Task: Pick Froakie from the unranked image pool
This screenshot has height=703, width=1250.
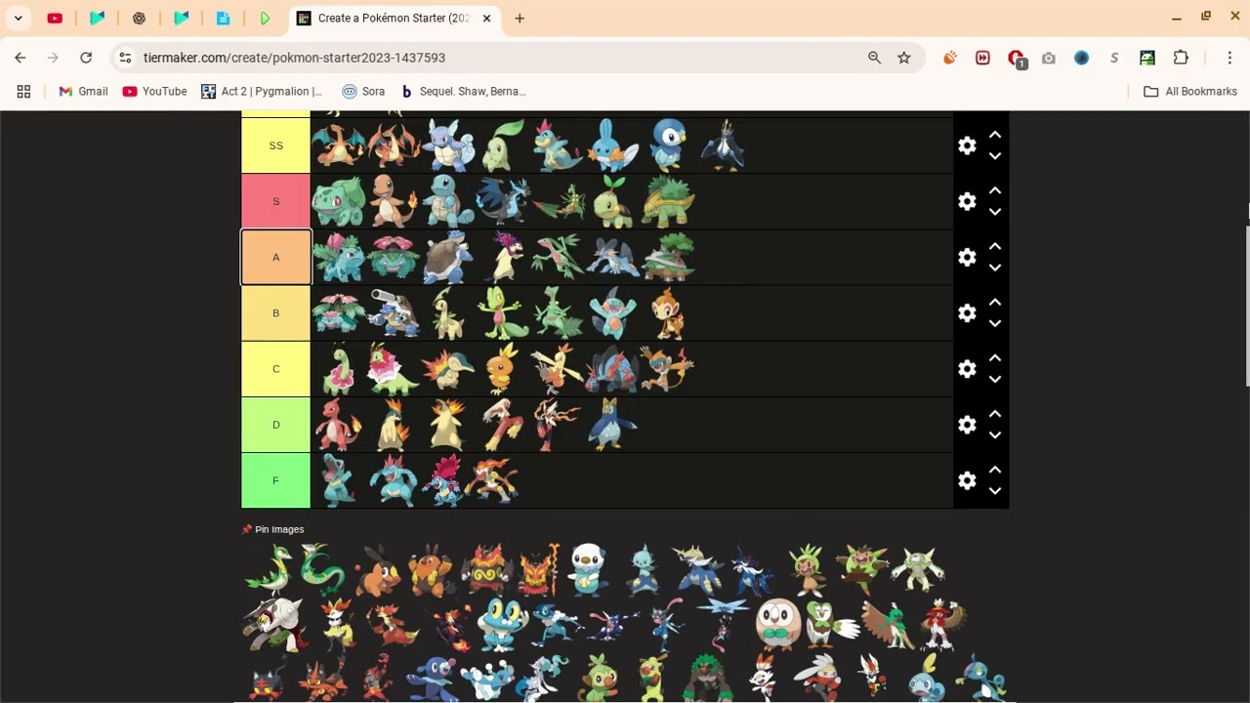Action: pyautogui.click(x=503, y=624)
